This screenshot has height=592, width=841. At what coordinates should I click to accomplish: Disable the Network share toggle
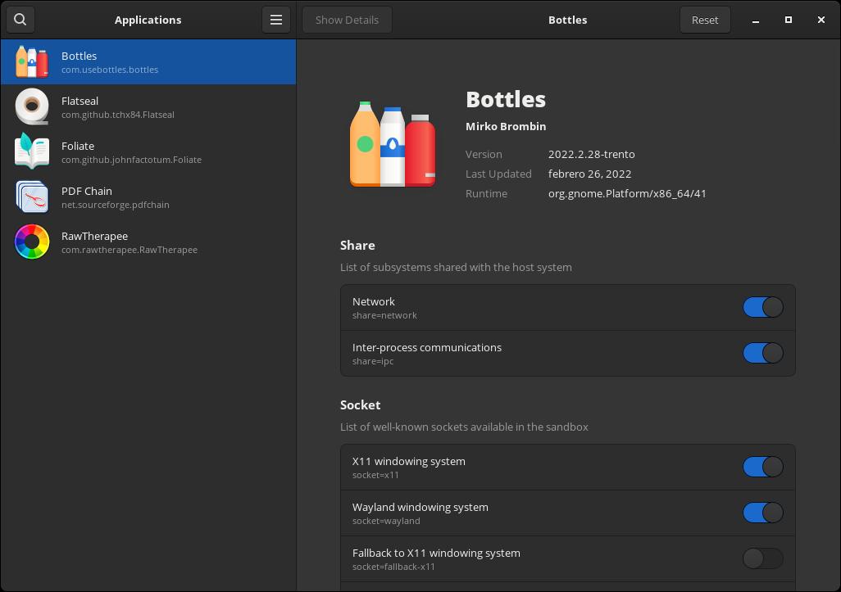762,308
